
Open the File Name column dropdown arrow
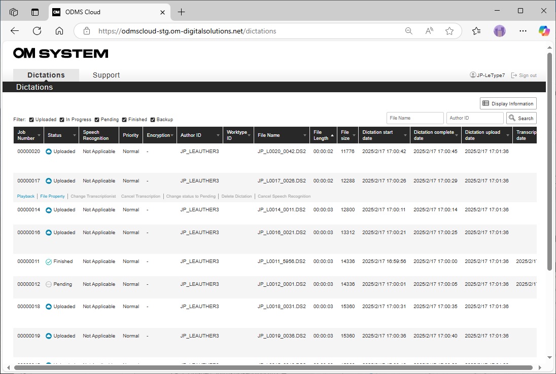coord(305,136)
